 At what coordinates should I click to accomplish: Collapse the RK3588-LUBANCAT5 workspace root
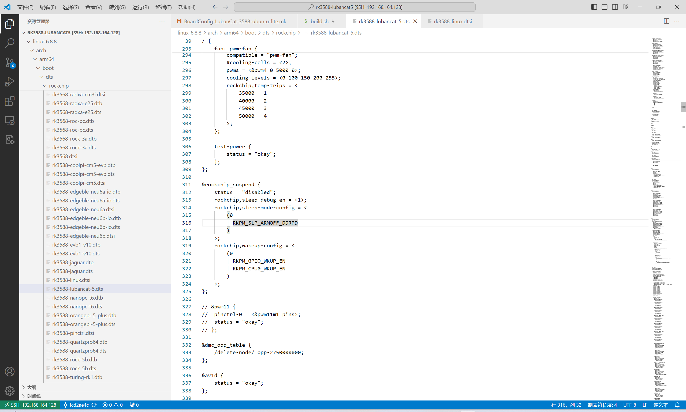pos(73,32)
